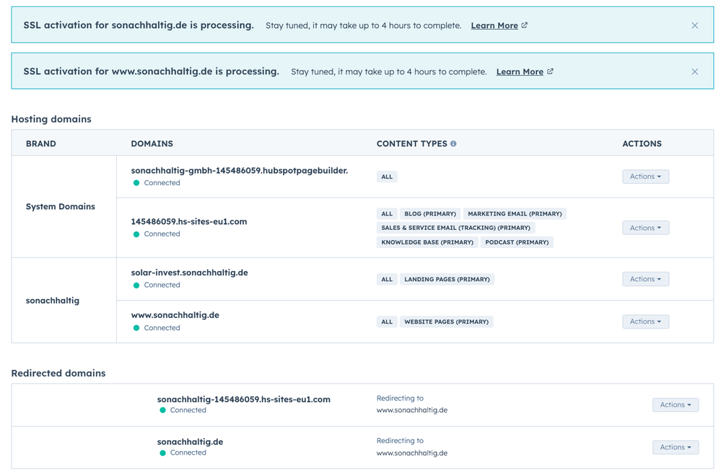Click the solar-invest.sonachhaltig.de domain name
721x472 pixels.
pos(189,272)
